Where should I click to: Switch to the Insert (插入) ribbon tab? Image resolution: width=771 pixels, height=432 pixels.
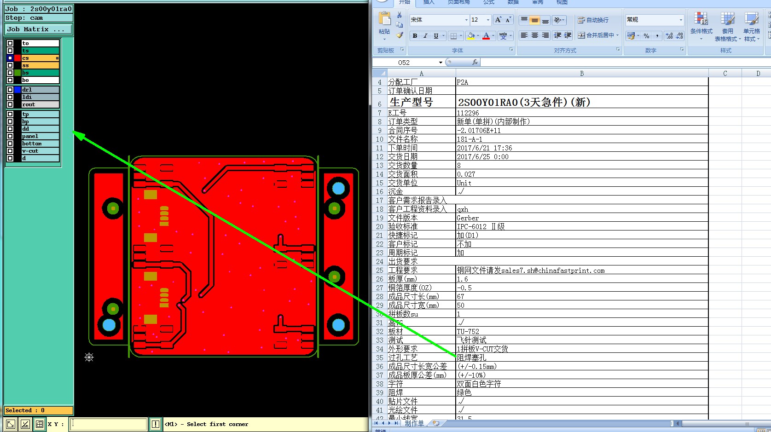429,3
